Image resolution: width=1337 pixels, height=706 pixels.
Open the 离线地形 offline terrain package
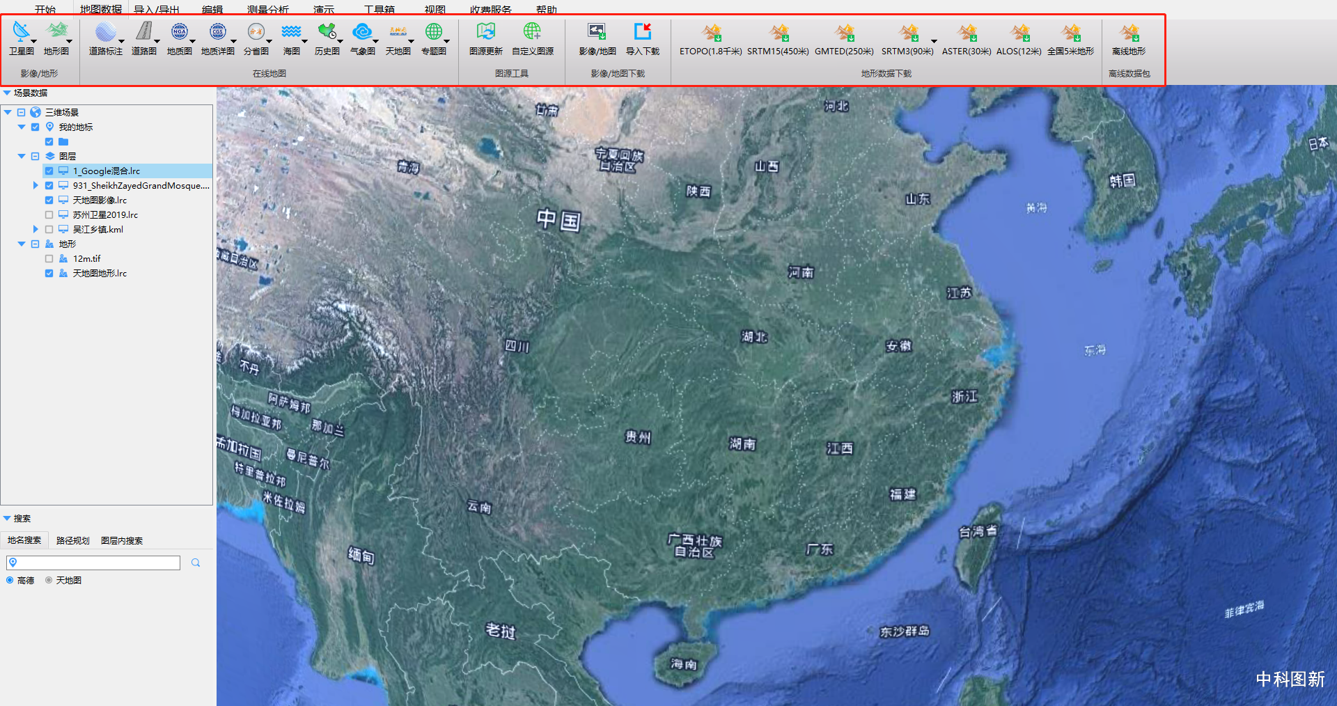[1129, 32]
